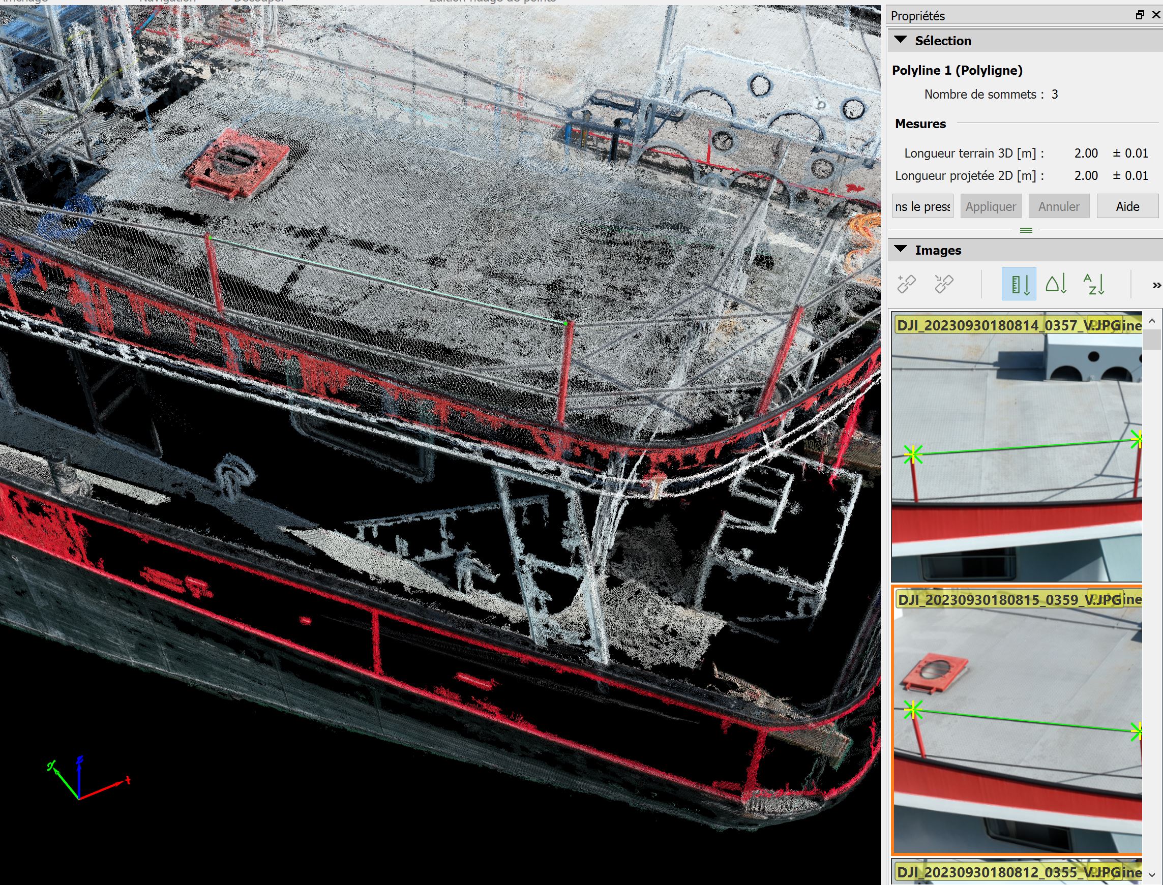Expand hidden toolbar items with double chevron

(x=1156, y=285)
